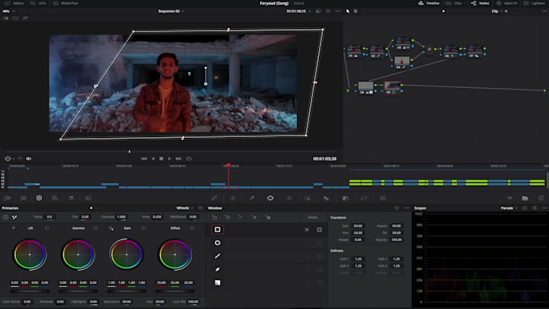Select the Gain white point picker

coord(111,228)
